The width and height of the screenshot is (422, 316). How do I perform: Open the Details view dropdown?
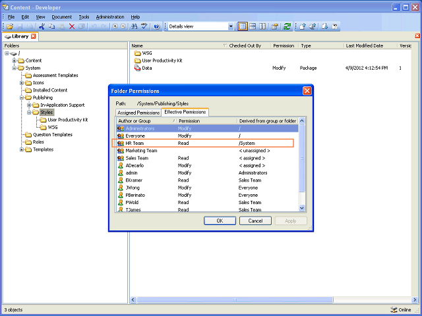point(231,26)
